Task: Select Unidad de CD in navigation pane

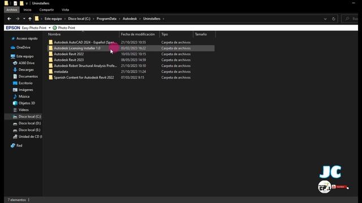Action: pyautogui.click(x=30, y=136)
